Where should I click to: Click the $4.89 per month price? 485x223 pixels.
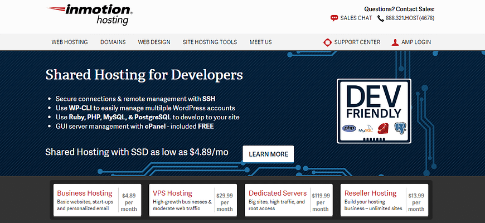tap(129, 202)
